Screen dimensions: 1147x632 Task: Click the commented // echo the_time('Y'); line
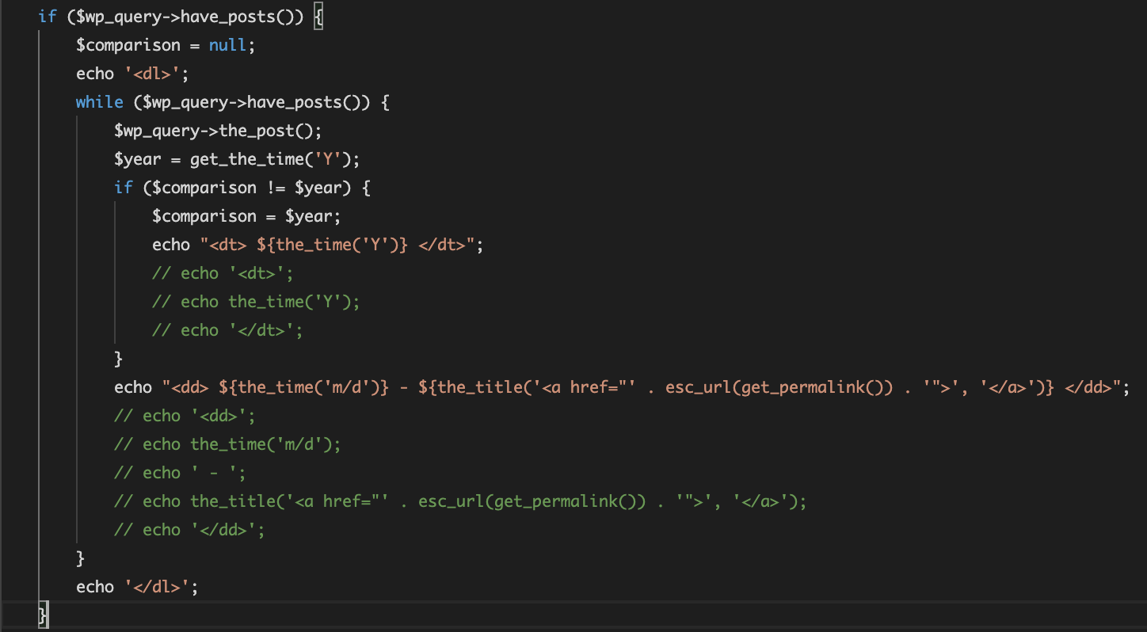click(x=256, y=302)
